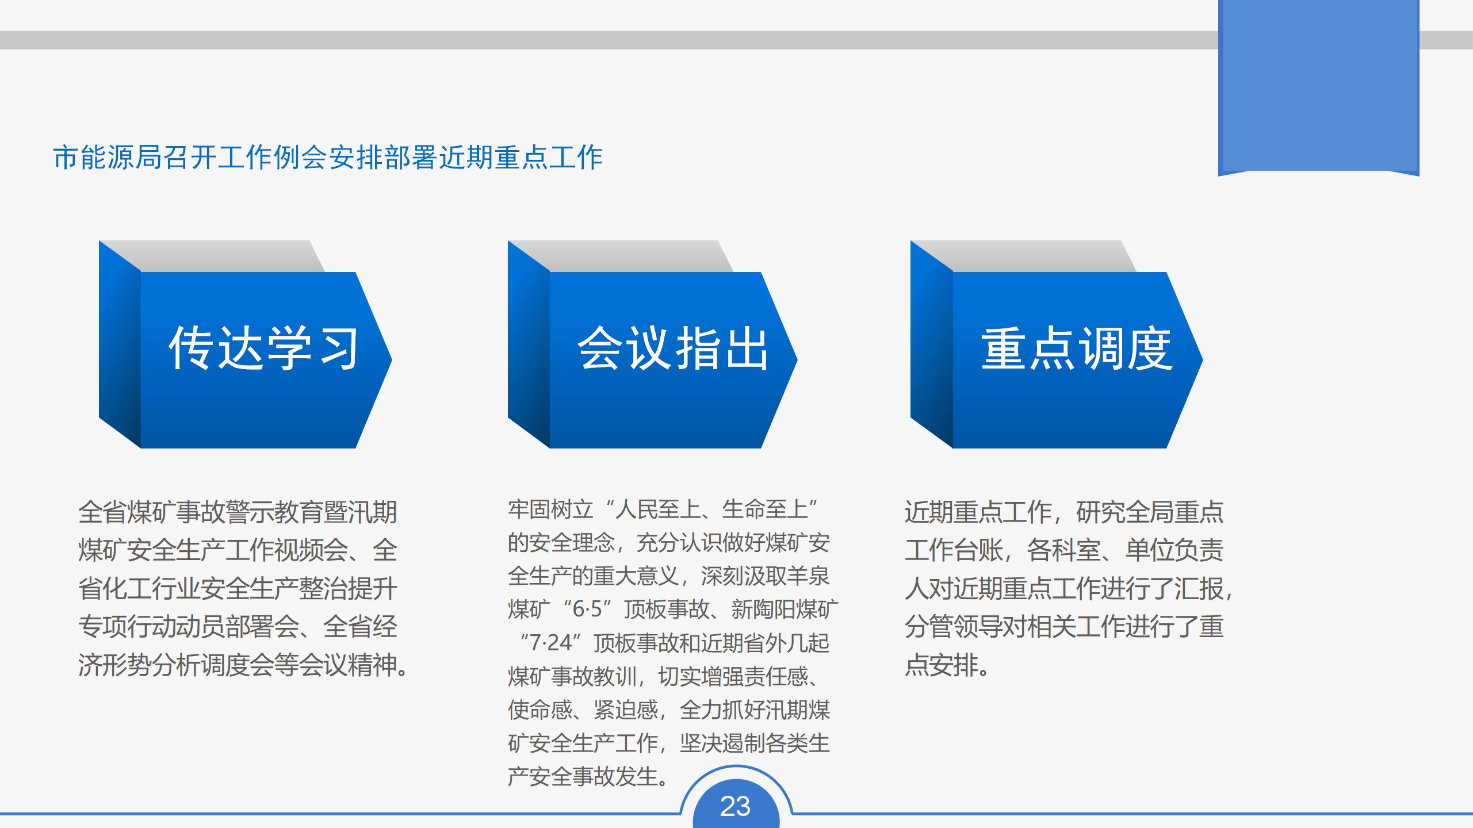Image resolution: width=1473 pixels, height=828 pixels.
Task: Click the paragraph starting 牢固树立
Action: pos(673,643)
